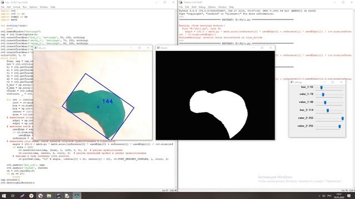This screenshot has height=199, width=355.
Task: Click the 'Col: 40' indicator in editor status bar
Action: 173,191
